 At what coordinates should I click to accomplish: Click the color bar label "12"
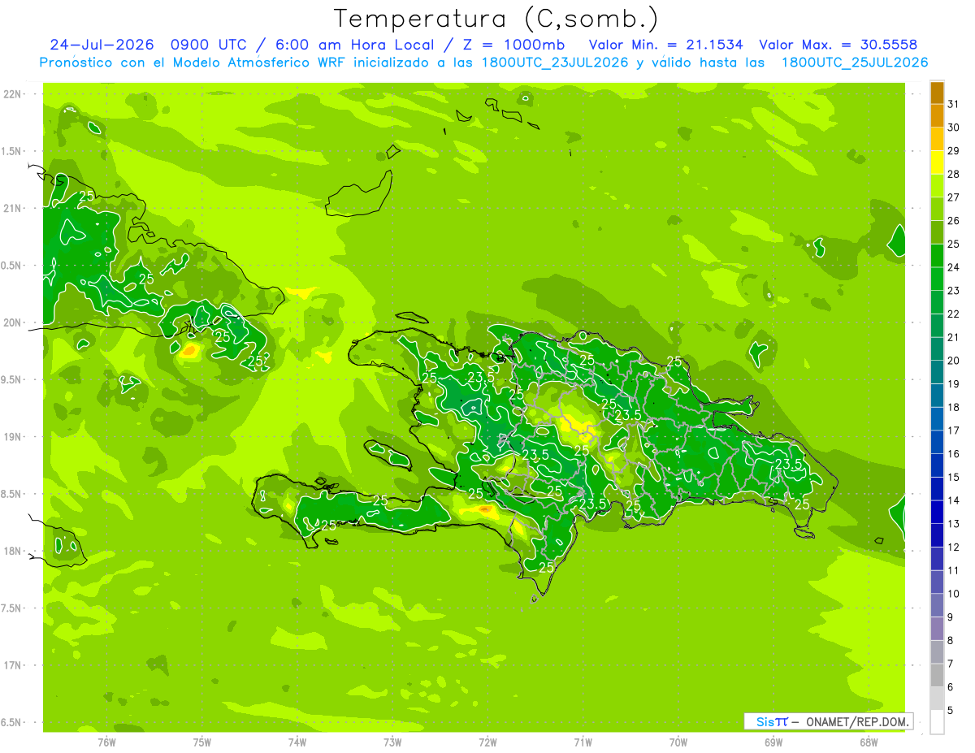[x=954, y=547]
